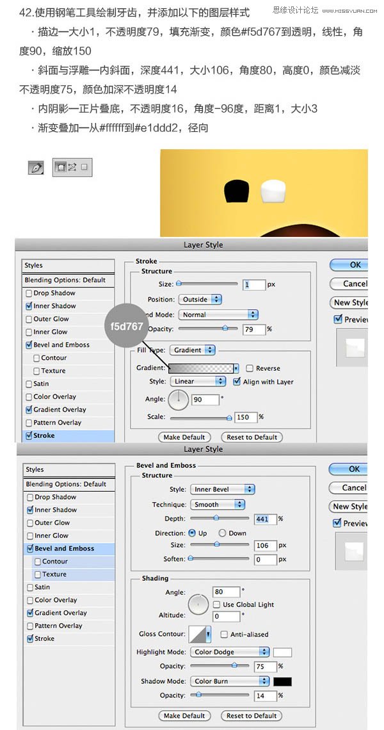Expand the Gloss Contour picker arrow
Image resolution: width=384 pixels, height=730 pixels.
(x=209, y=634)
